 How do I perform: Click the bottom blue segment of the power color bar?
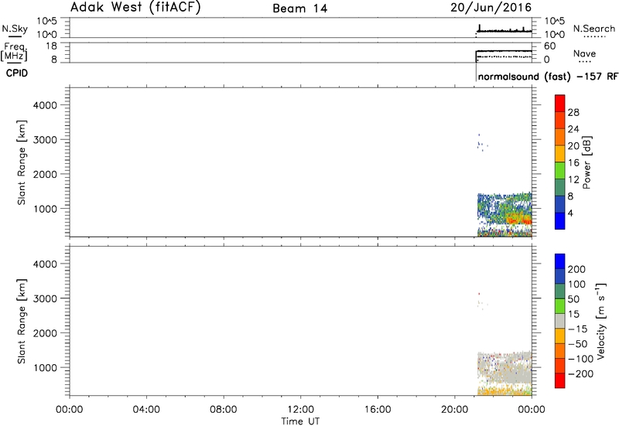559,221
